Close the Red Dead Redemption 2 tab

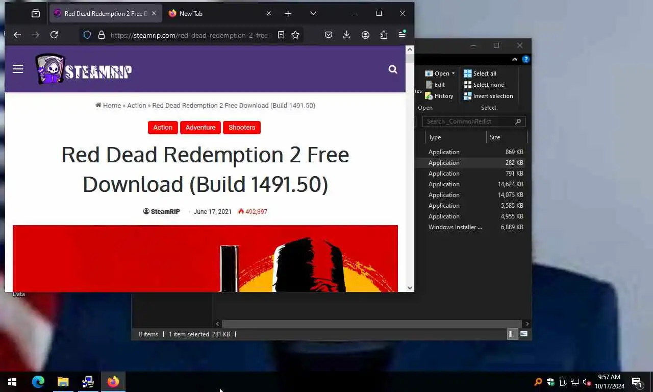pyautogui.click(x=154, y=14)
